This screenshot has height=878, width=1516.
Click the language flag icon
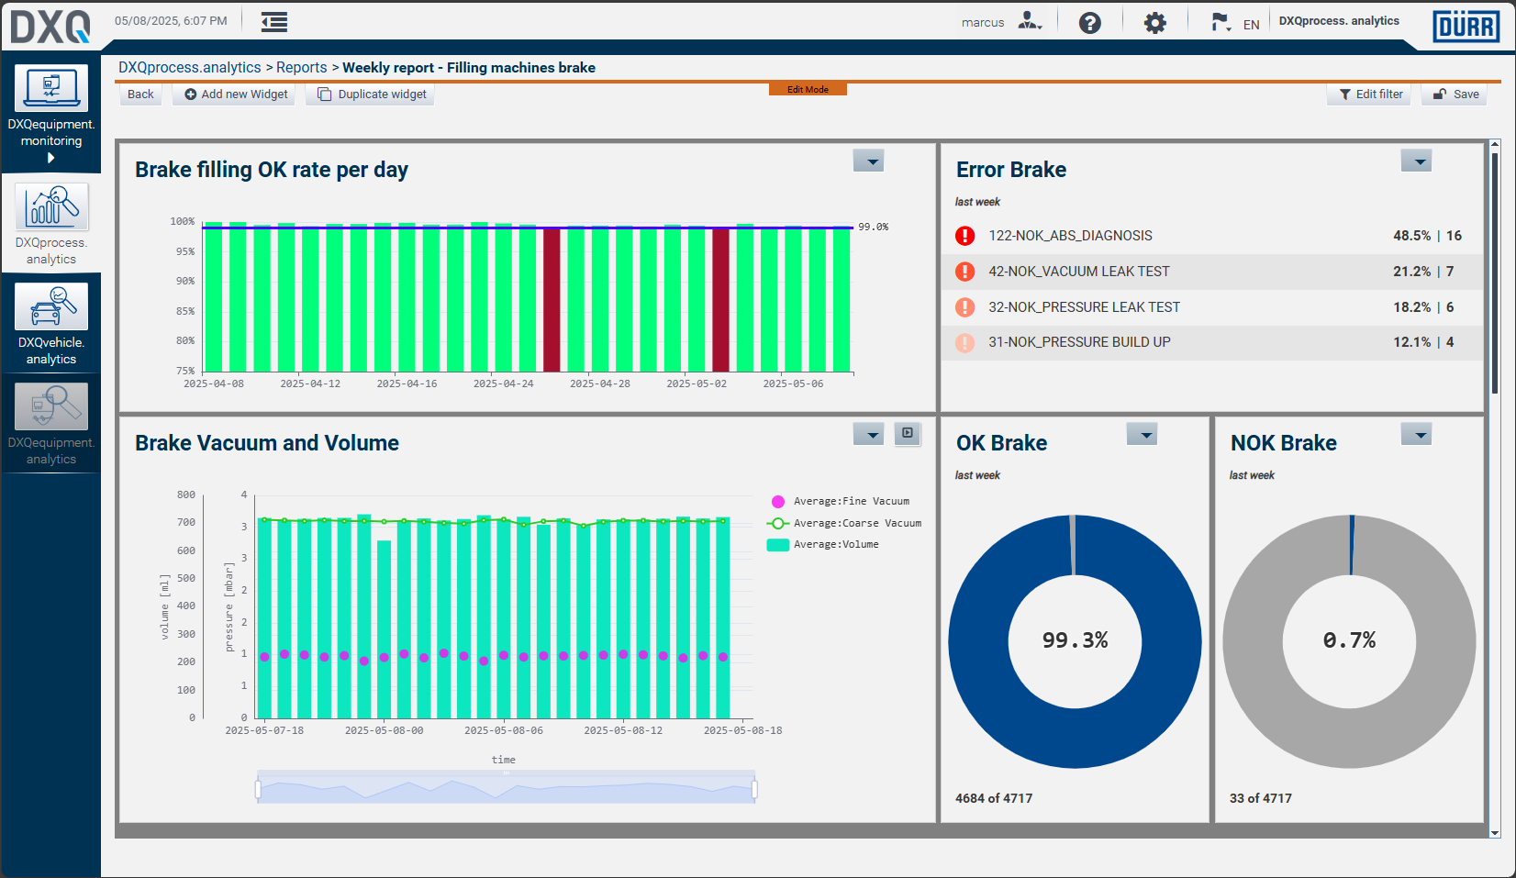tap(1221, 22)
